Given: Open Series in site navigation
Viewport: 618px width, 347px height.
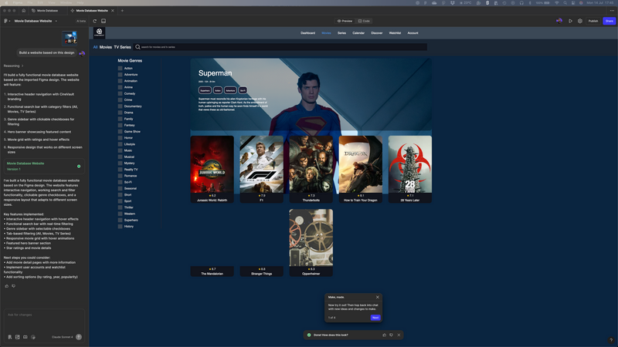Looking at the screenshot, I should pos(341,33).
